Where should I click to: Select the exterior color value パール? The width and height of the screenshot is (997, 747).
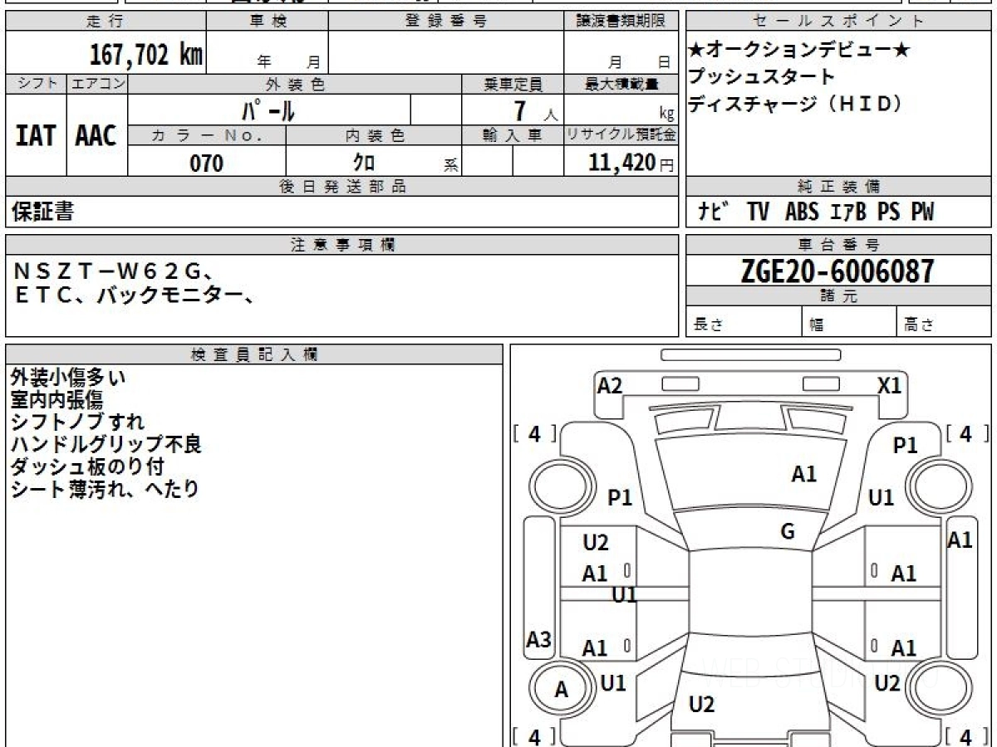tap(268, 110)
